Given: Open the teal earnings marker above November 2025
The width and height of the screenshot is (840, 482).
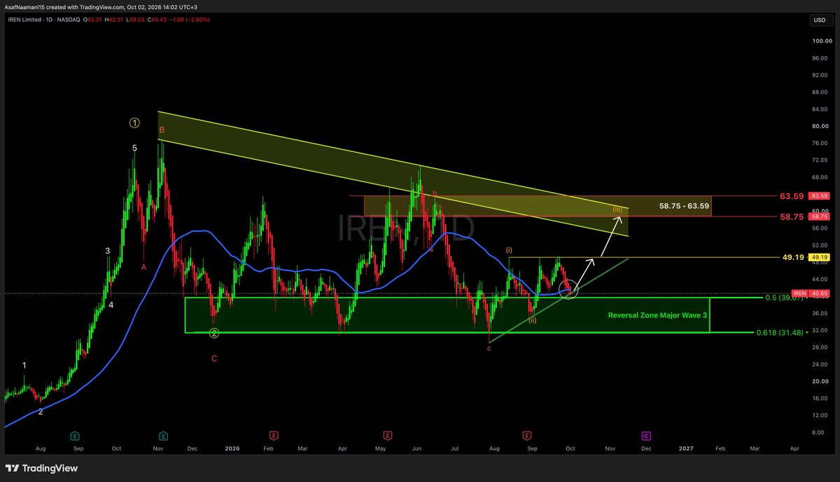Looking at the screenshot, I should click(162, 435).
